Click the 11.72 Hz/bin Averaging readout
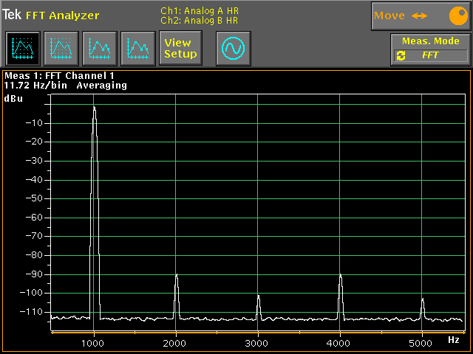The height and width of the screenshot is (354, 473). pos(65,86)
